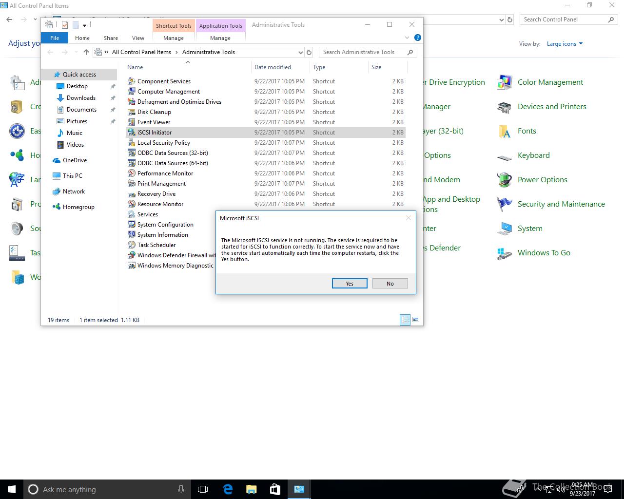
Task: Click the Component Services shortcut icon
Action: click(x=131, y=81)
